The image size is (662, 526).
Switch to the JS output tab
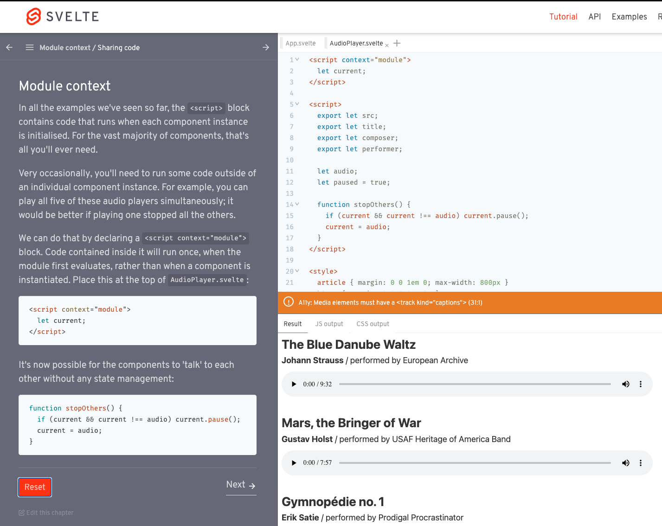pos(329,324)
